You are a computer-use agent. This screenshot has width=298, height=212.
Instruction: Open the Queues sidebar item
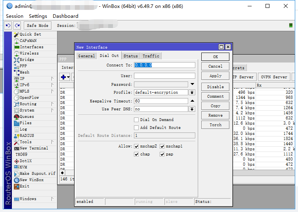pyautogui.click(x=27, y=117)
